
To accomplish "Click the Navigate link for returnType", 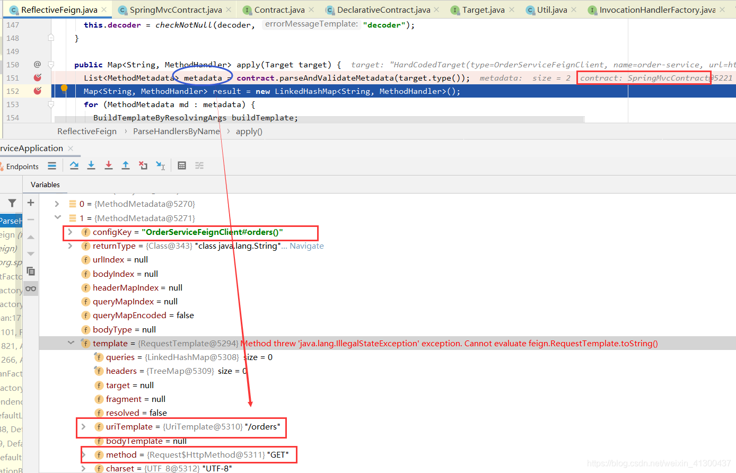I will (306, 246).
